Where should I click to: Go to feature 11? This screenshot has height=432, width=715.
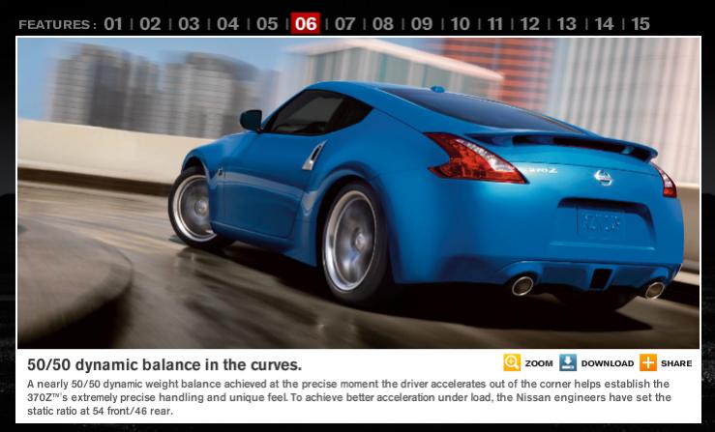tap(495, 24)
